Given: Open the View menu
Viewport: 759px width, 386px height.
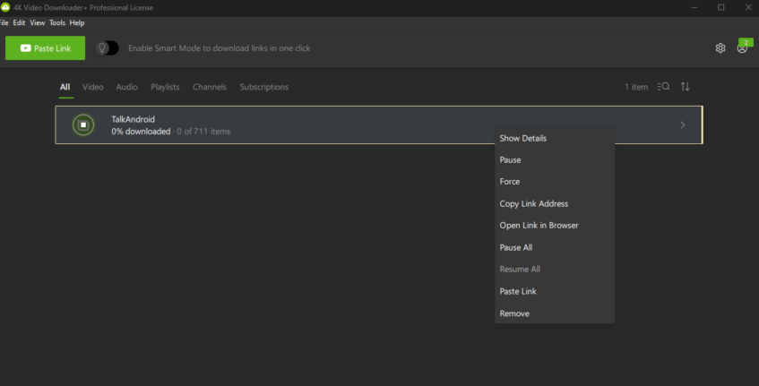Looking at the screenshot, I should pyautogui.click(x=38, y=22).
